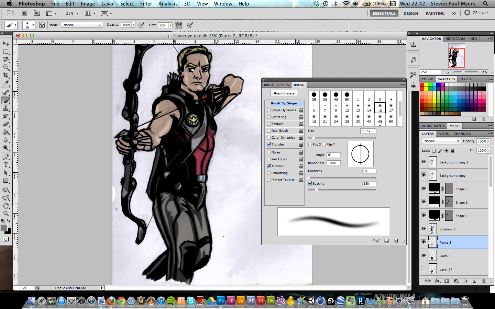This screenshot has width=495, height=309.
Task: Select the Eraser tool
Action: click(6, 124)
